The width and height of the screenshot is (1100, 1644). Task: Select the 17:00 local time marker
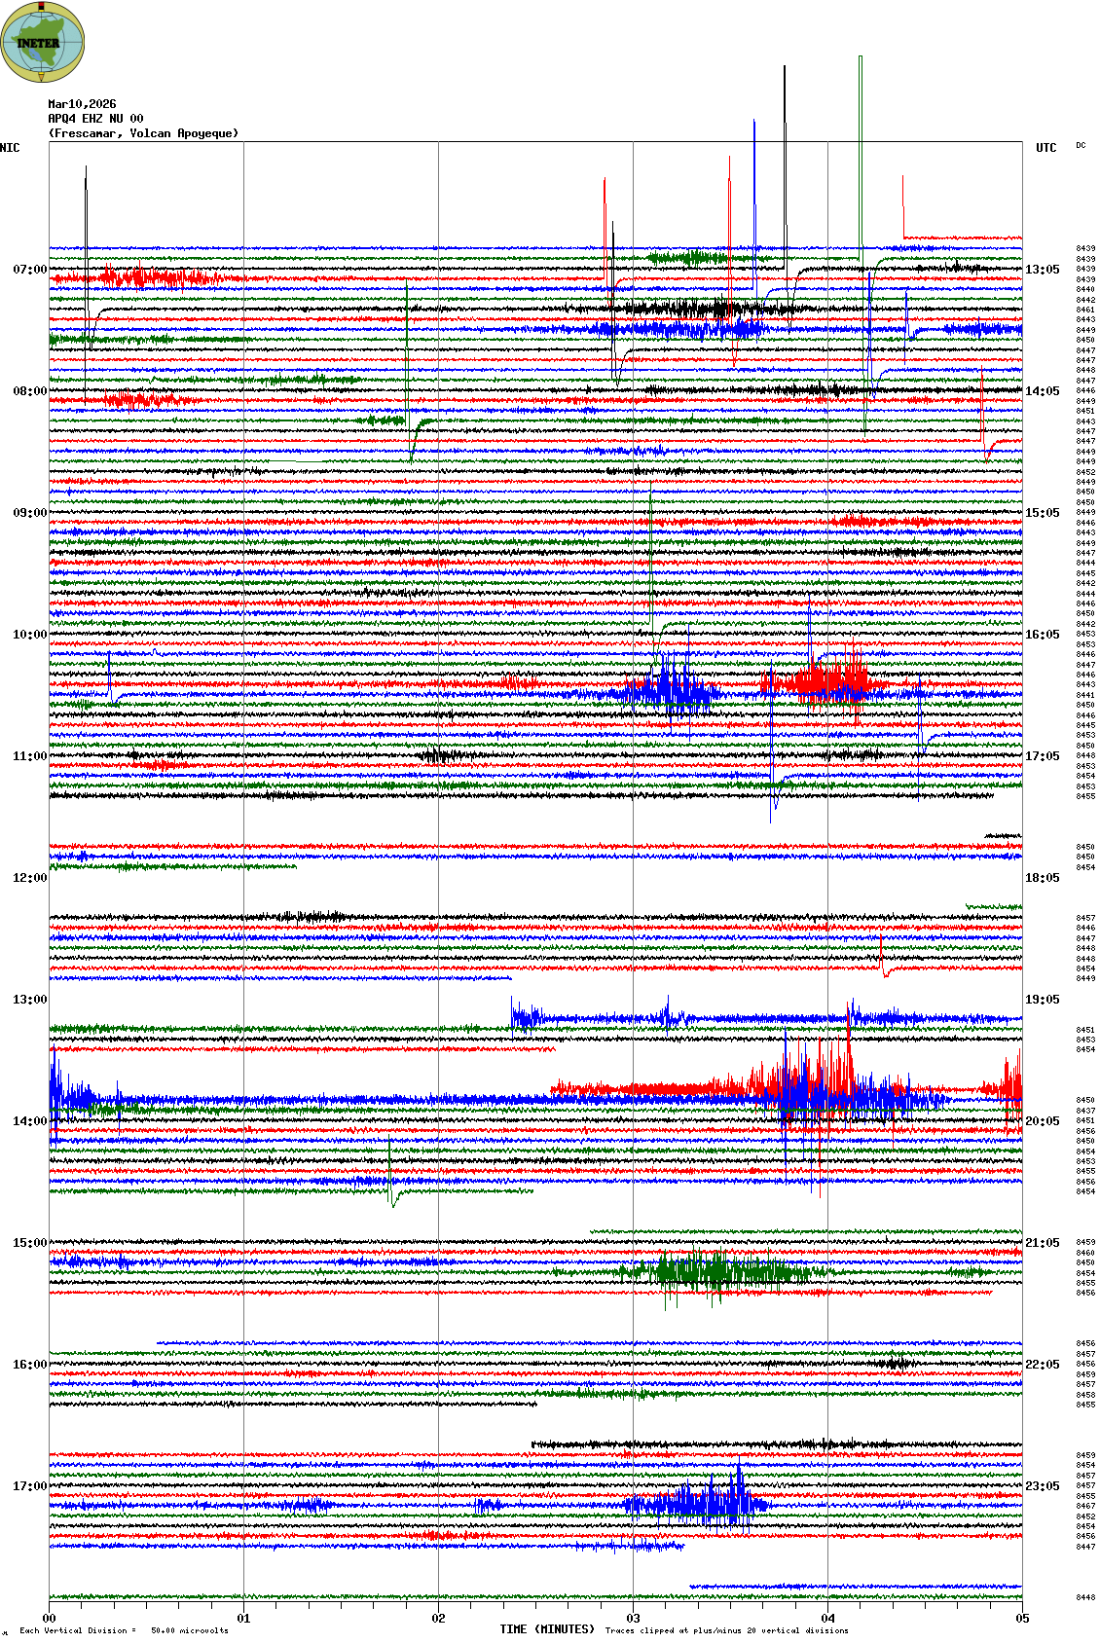pyautogui.click(x=29, y=1486)
